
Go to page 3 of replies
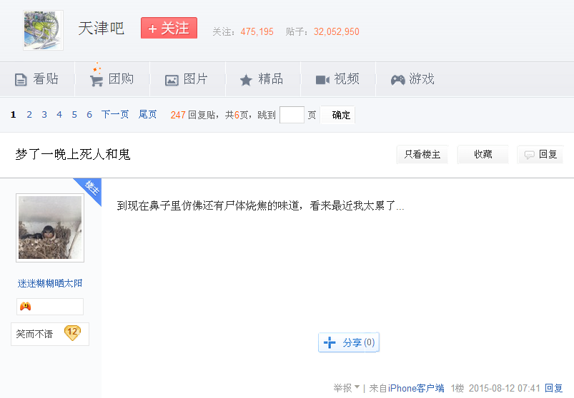coord(44,115)
